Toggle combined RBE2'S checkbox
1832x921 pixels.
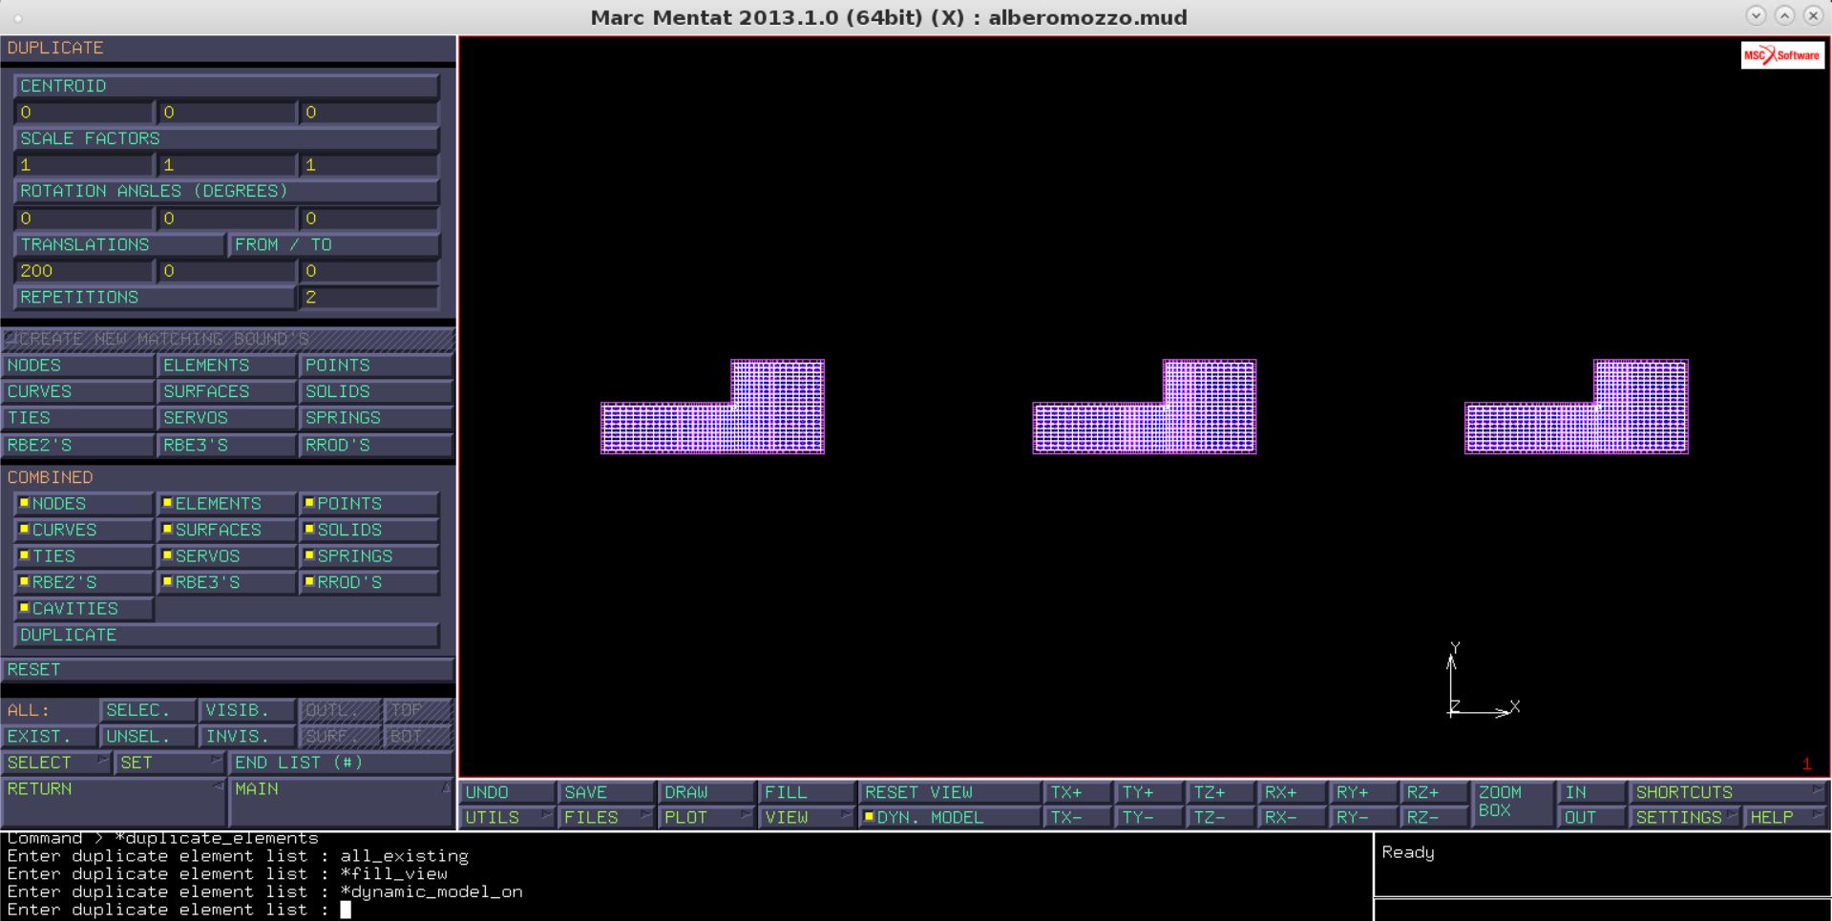click(83, 582)
